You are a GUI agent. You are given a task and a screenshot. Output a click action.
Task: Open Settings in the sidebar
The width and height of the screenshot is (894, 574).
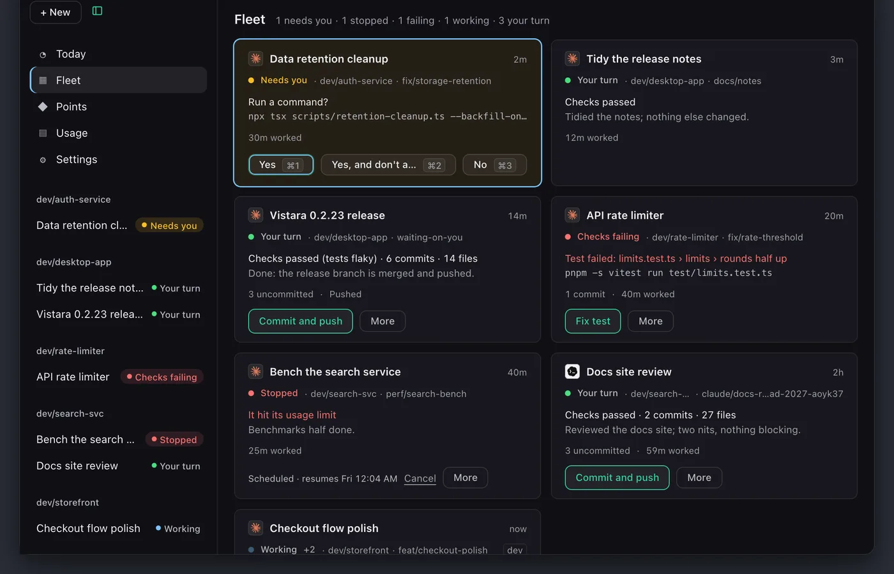point(118,159)
